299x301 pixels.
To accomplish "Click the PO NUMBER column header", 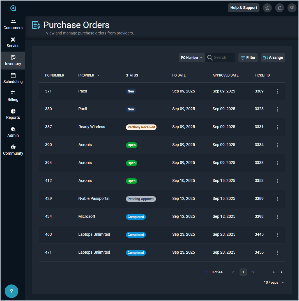I will [55, 75].
